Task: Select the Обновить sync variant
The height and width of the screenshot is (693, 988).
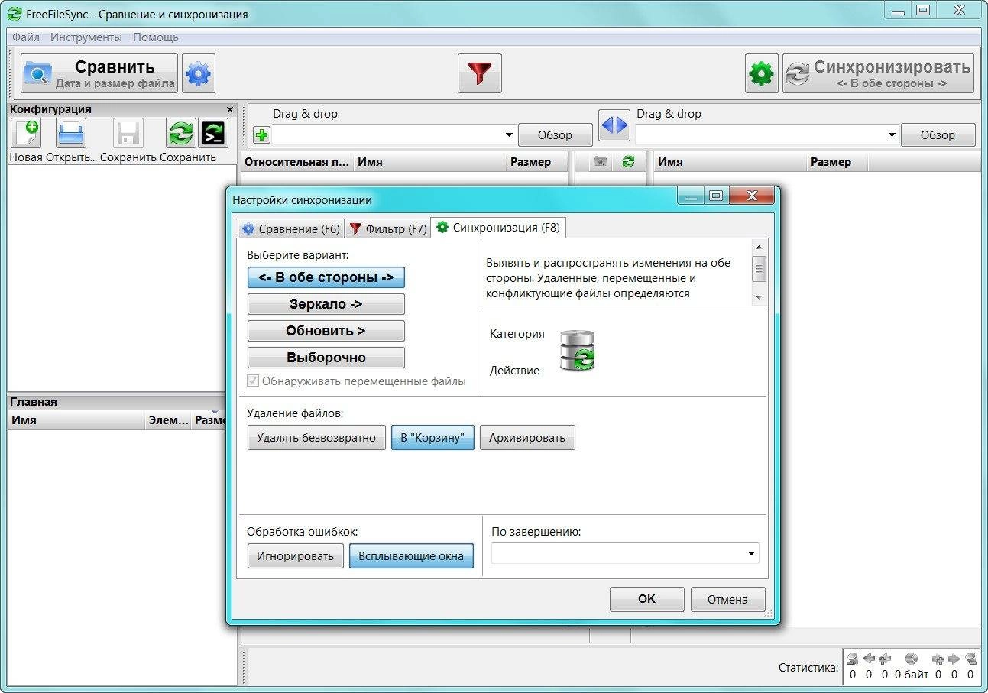Action: pyautogui.click(x=326, y=331)
